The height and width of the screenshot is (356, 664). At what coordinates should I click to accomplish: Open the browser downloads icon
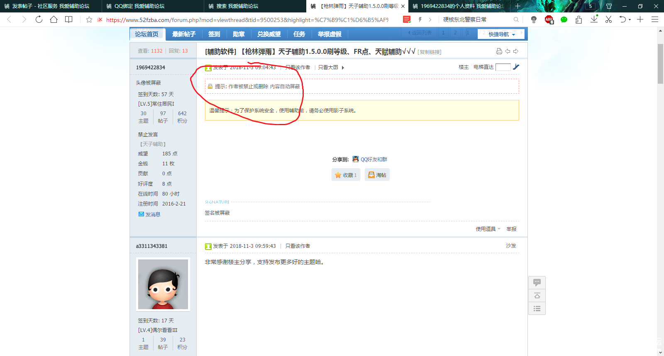pyautogui.click(x=594, y=19)
